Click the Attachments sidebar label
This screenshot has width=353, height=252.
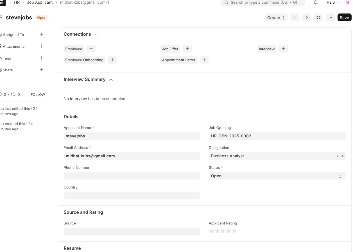13,46
